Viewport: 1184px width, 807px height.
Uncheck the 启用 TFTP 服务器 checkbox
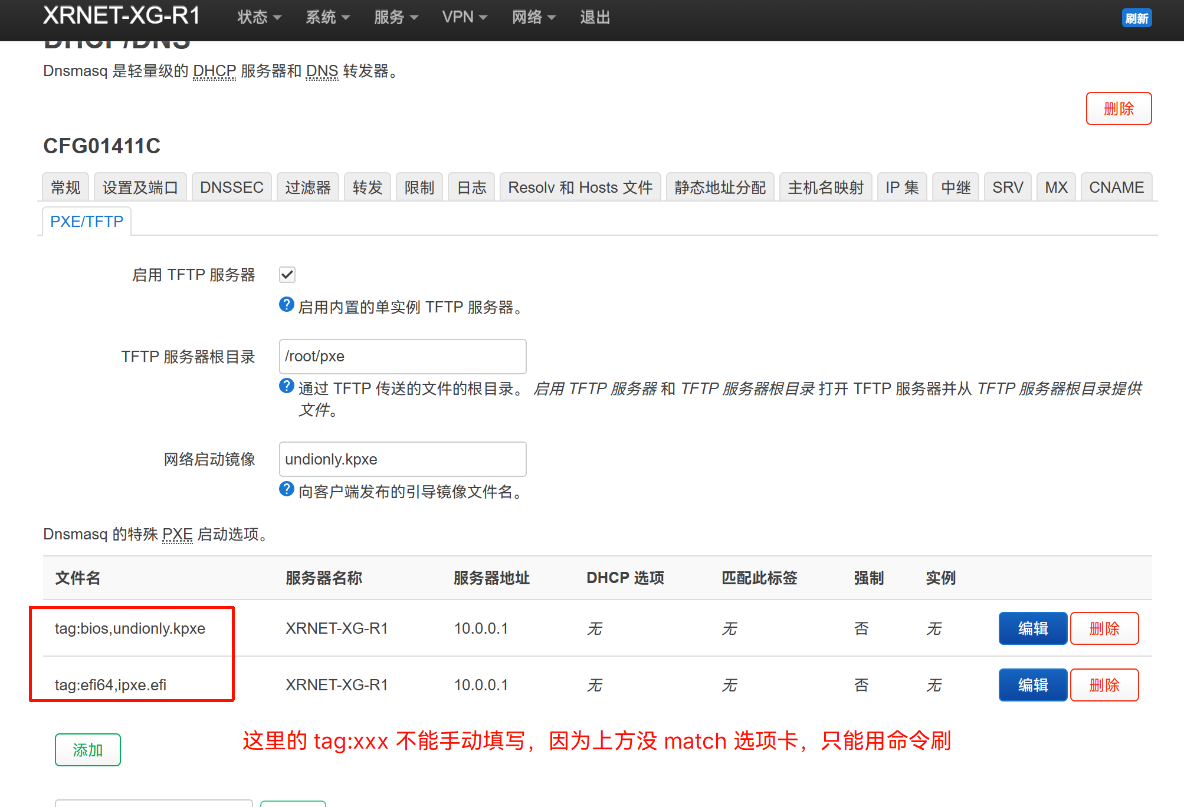click(287, 275)
